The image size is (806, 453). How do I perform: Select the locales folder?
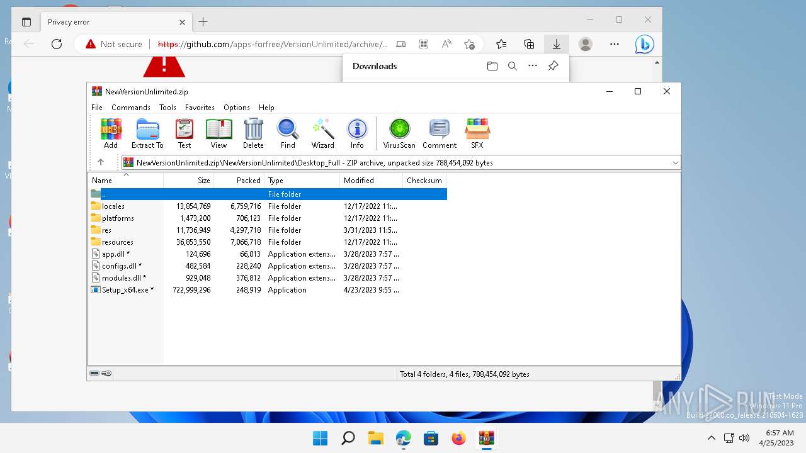(x=113, y=206)
